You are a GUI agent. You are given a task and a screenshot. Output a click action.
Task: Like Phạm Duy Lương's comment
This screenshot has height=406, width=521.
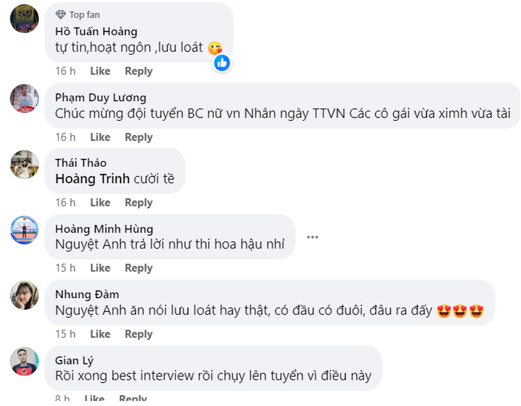100,137
